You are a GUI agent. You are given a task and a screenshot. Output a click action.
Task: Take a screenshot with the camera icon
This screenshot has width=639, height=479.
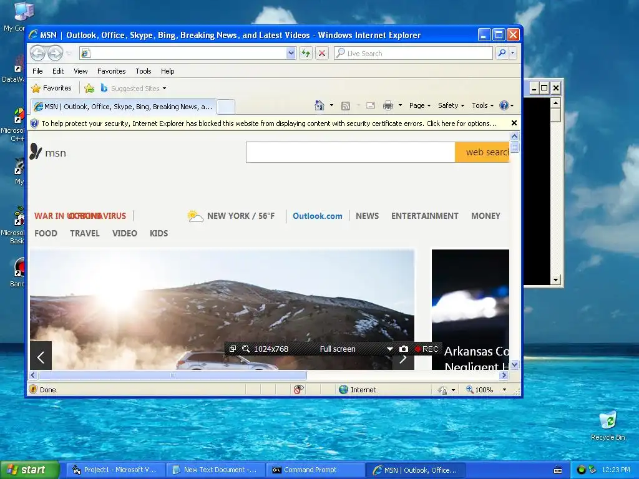tap(404, 349)
